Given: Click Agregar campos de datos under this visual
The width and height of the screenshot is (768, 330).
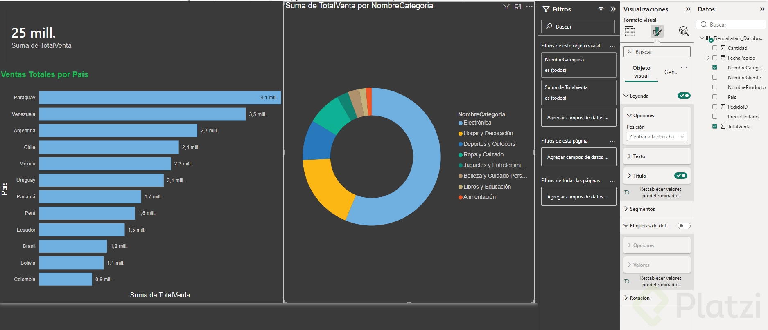Looking at the screenshot, I should pos(579,118).
